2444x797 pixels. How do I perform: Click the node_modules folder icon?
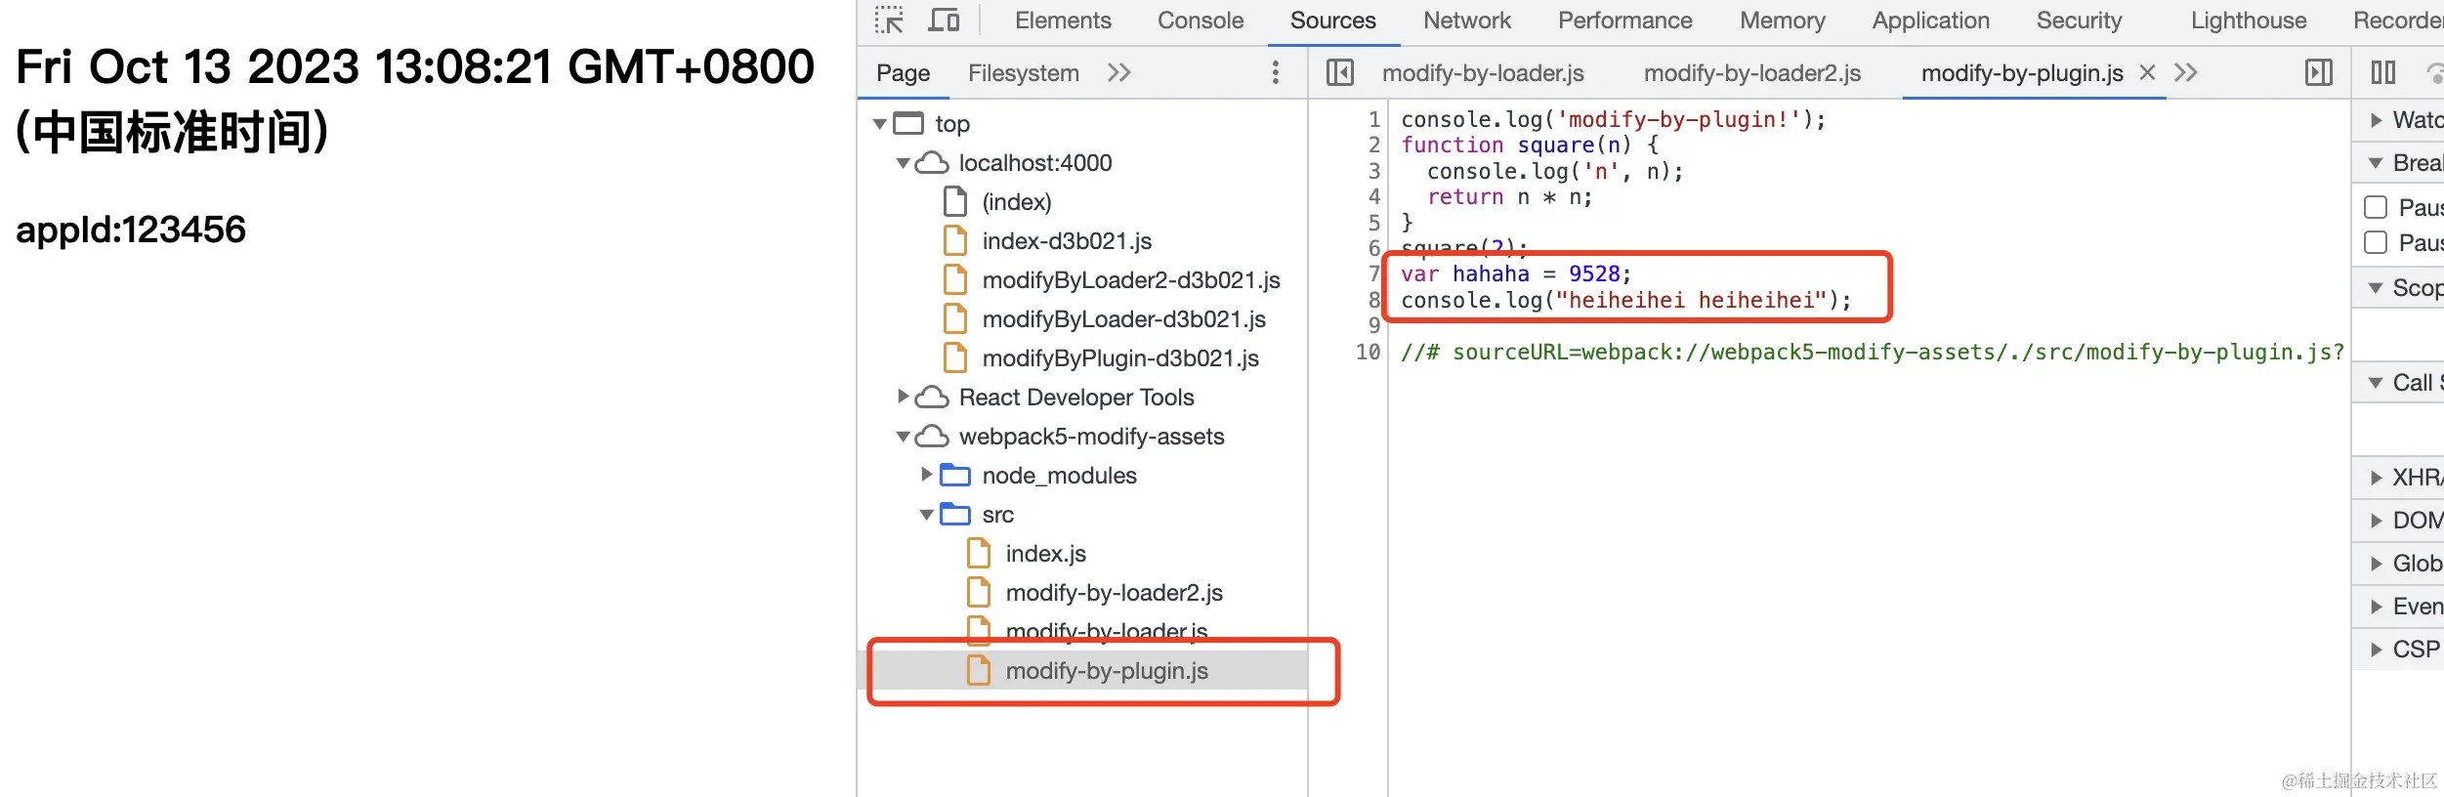click(955, 476)
